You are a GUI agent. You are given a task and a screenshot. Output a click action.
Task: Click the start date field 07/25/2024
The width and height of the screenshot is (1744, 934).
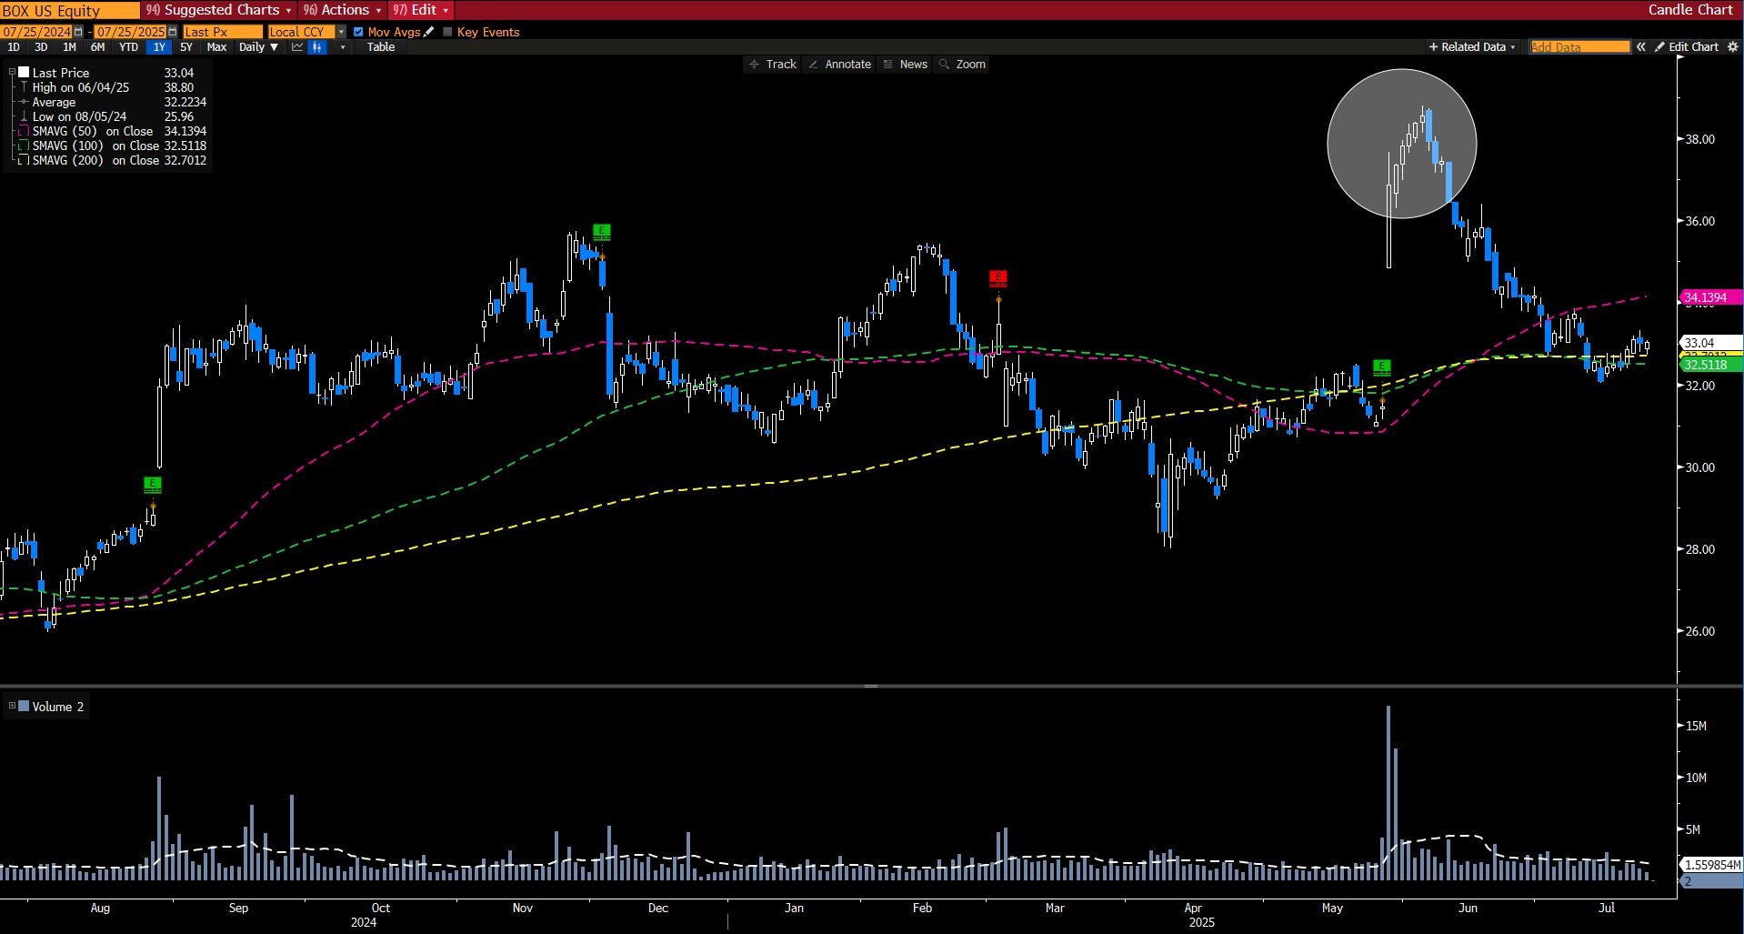[x=36, y=32]
